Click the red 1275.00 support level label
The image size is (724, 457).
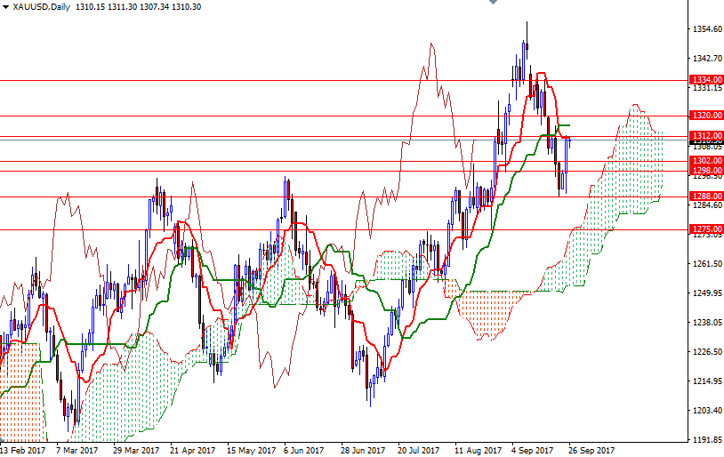[706, 229]
